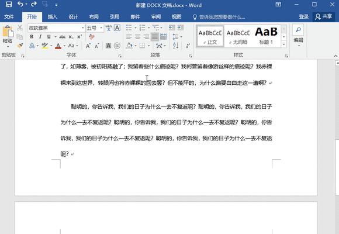Collapse the ribbon with the chevron
The height and width of the screenshot is (234, 339).
click(335, 56)
